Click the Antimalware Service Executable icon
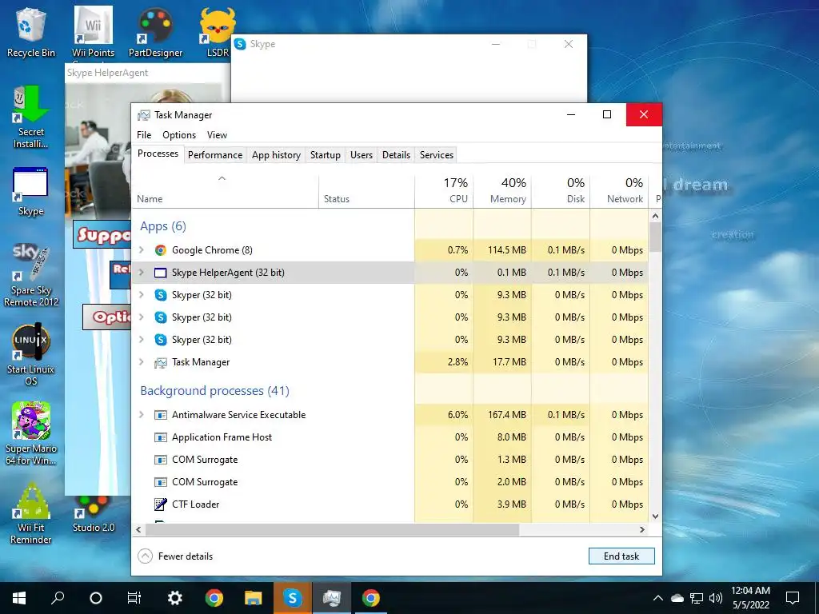 point(160,415)
